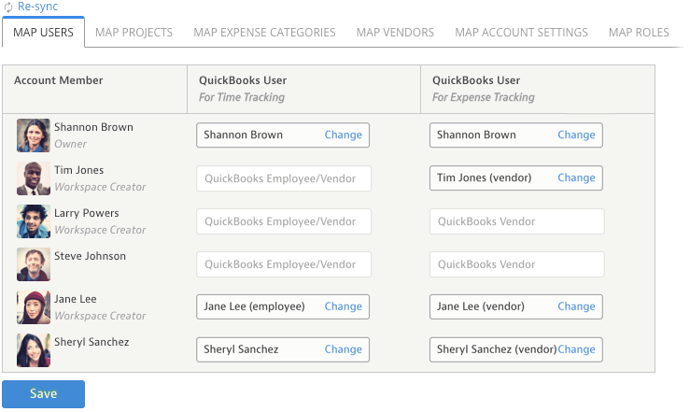This screenshot has height=412, width=690.
Task: Change Shannon Brown's time tracking user
Action: coord(344,135)
